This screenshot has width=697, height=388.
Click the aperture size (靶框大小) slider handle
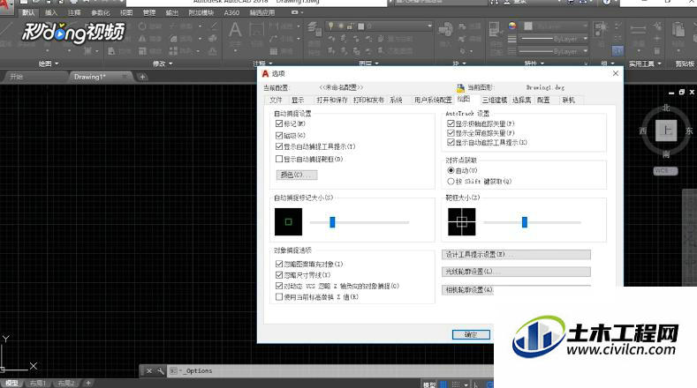tap(525, 222)
